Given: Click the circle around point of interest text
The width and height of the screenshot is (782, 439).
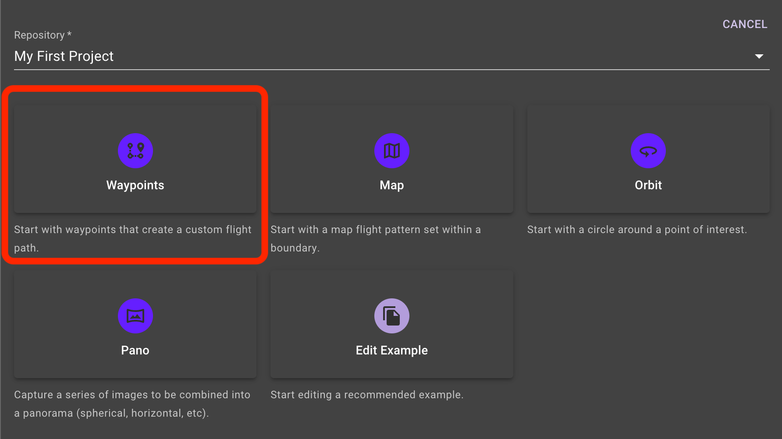Looking at the screenshot, I should (x=637, y=230).
